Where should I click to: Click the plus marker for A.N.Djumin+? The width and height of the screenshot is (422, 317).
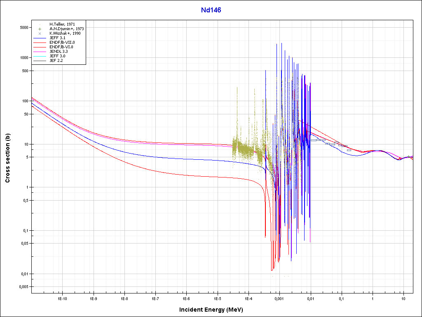pos(40,29)
